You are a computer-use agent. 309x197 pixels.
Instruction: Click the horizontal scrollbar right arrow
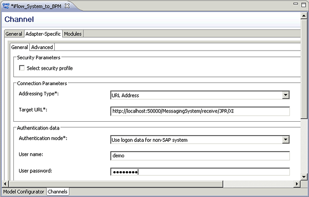pos(297,184)
